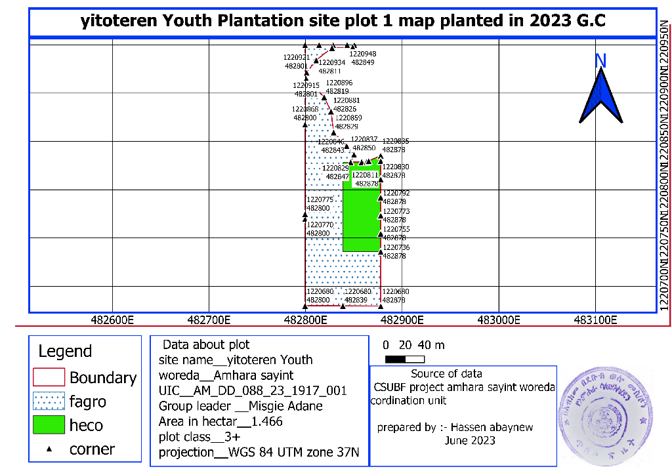Select the red Boundary legend box
Screen dimensions: 672x475
[x=49, y=377]
